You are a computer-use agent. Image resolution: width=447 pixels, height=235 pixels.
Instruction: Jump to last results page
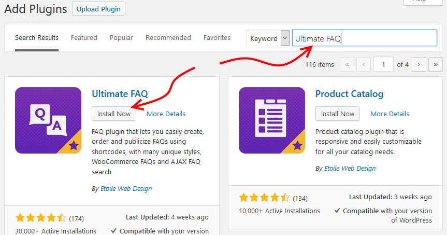pos(435,64)
